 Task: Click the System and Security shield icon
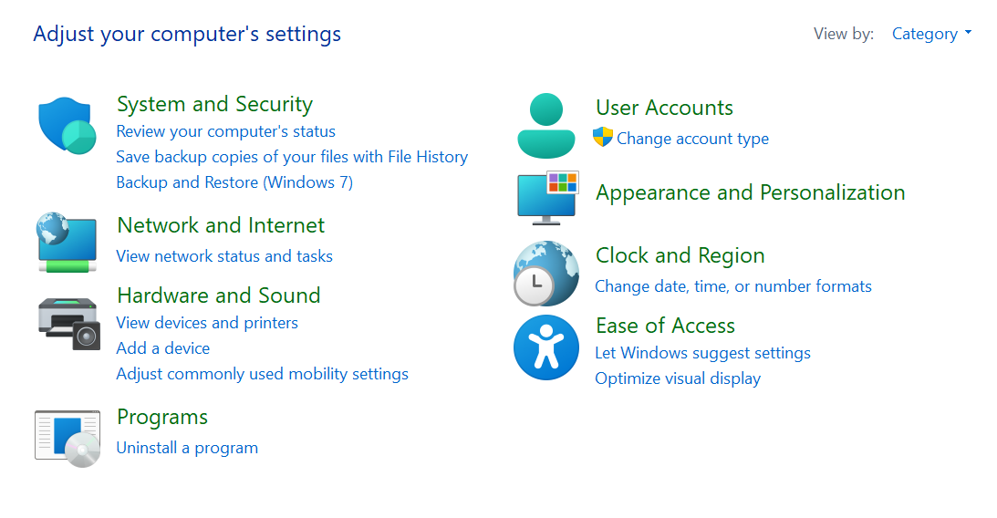pos(67,126)
